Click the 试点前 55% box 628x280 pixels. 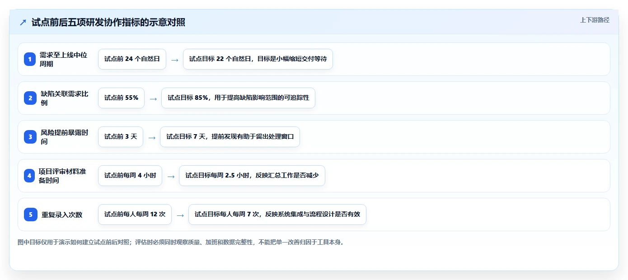point(121,98)
